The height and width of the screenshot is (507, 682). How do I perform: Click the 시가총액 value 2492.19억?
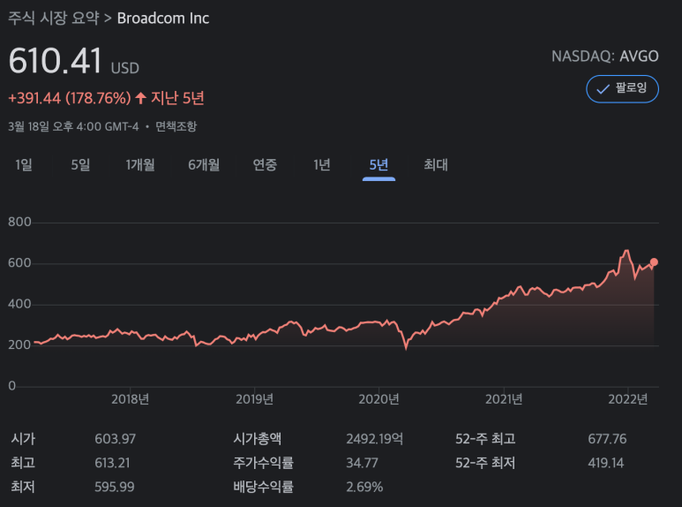click(374, 439)
